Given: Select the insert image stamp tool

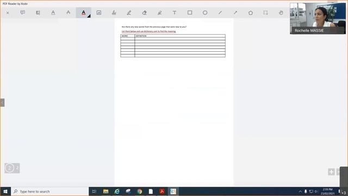Looking at the screenshot, I should pyautogui.click(x=99, y=13).
